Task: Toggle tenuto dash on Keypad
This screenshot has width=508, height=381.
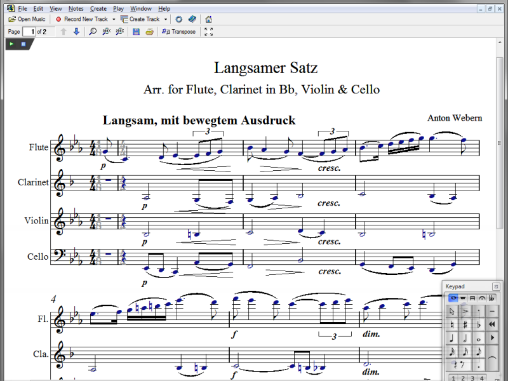Action: click(491, 311)
